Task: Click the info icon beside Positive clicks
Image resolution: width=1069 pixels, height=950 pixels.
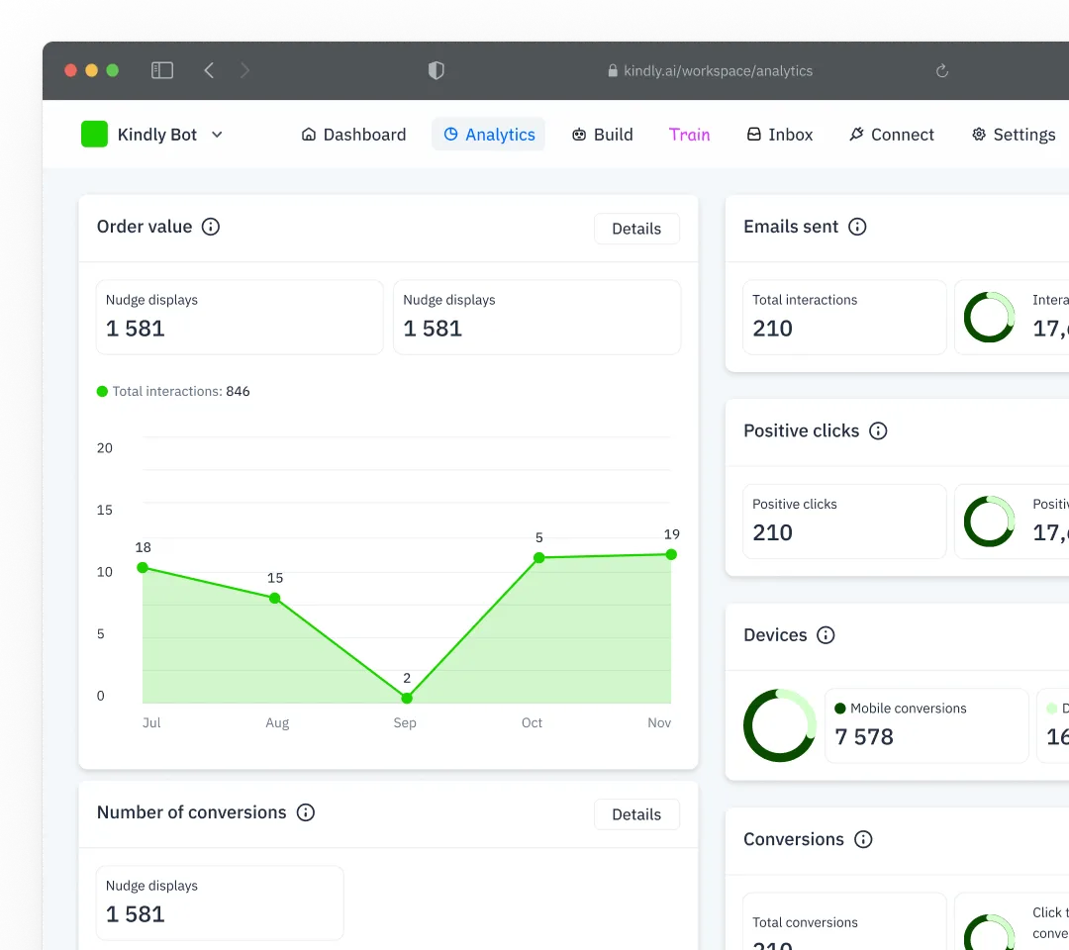Action: [x=878, y=430]
